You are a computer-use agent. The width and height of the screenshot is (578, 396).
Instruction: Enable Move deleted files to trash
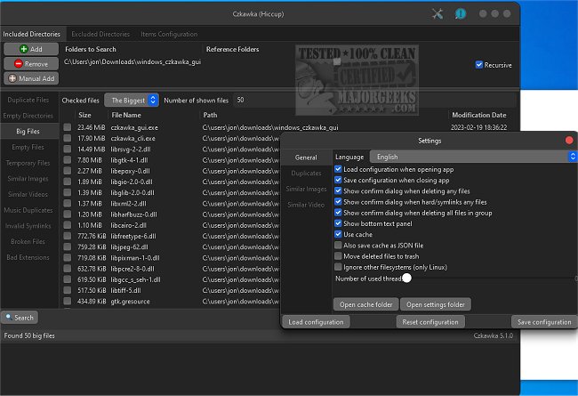[x=338, y=255]
